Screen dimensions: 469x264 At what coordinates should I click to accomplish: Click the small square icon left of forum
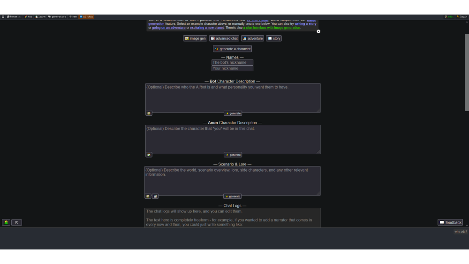tap(3, 17)
